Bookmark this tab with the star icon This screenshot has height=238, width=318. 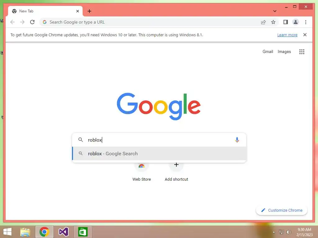(x=273, y=22)
